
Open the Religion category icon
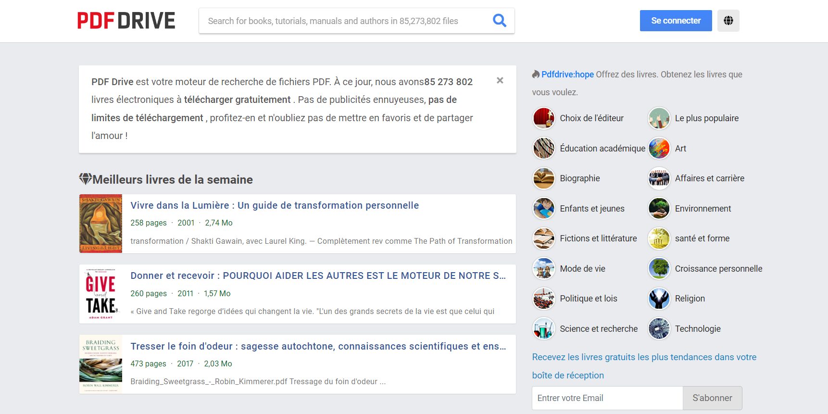point(659,299)
